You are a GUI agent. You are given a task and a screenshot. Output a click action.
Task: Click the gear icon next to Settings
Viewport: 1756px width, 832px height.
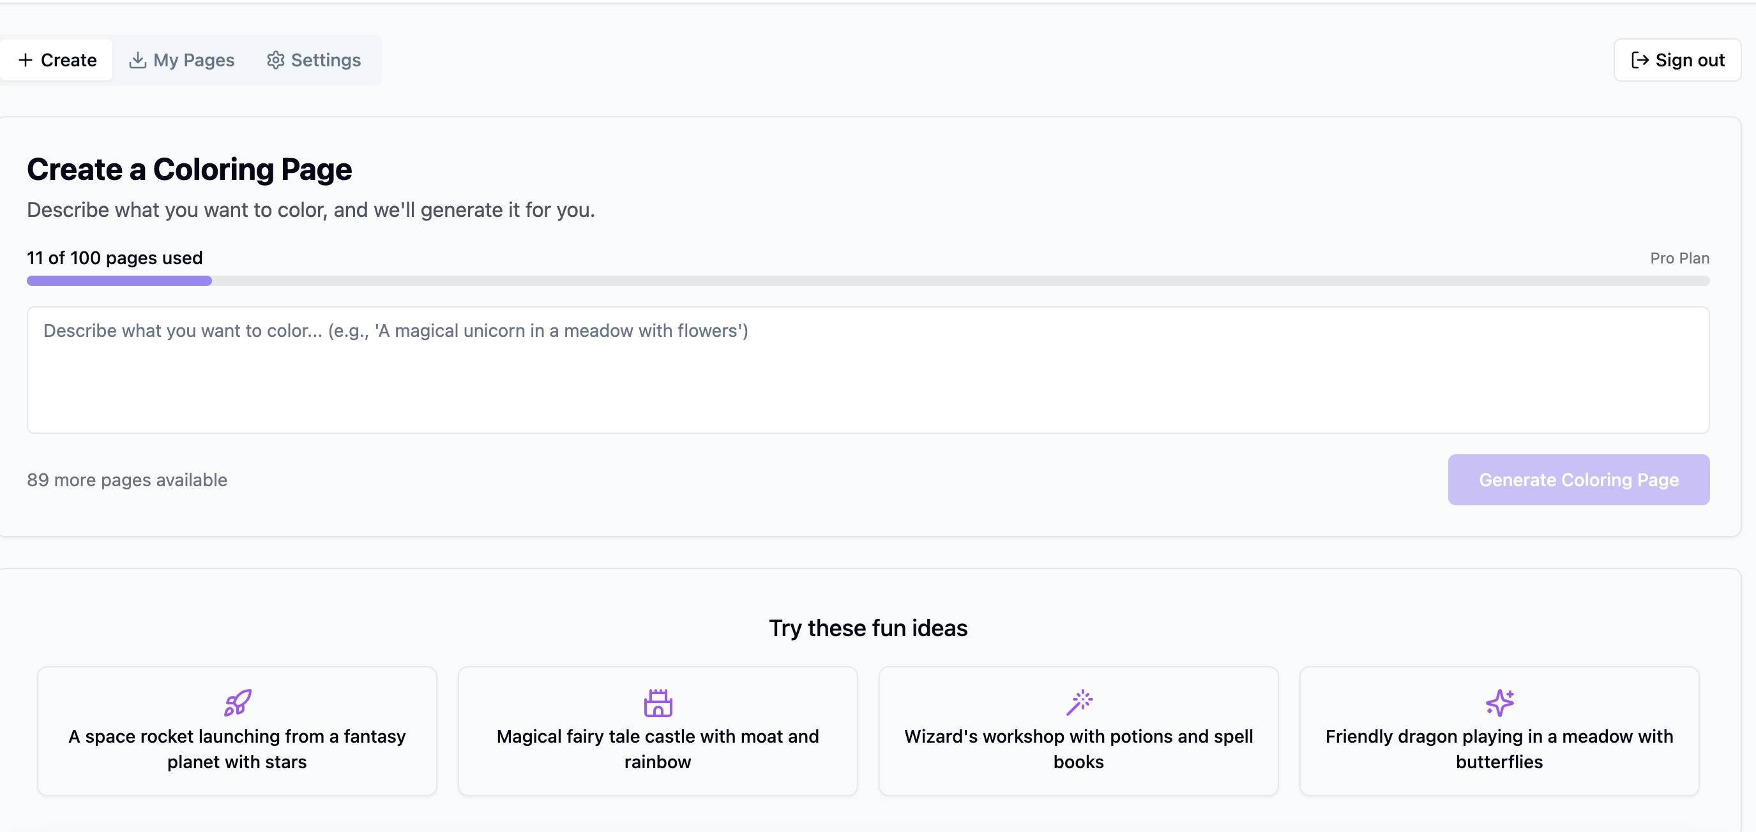(x=275, y=60)
